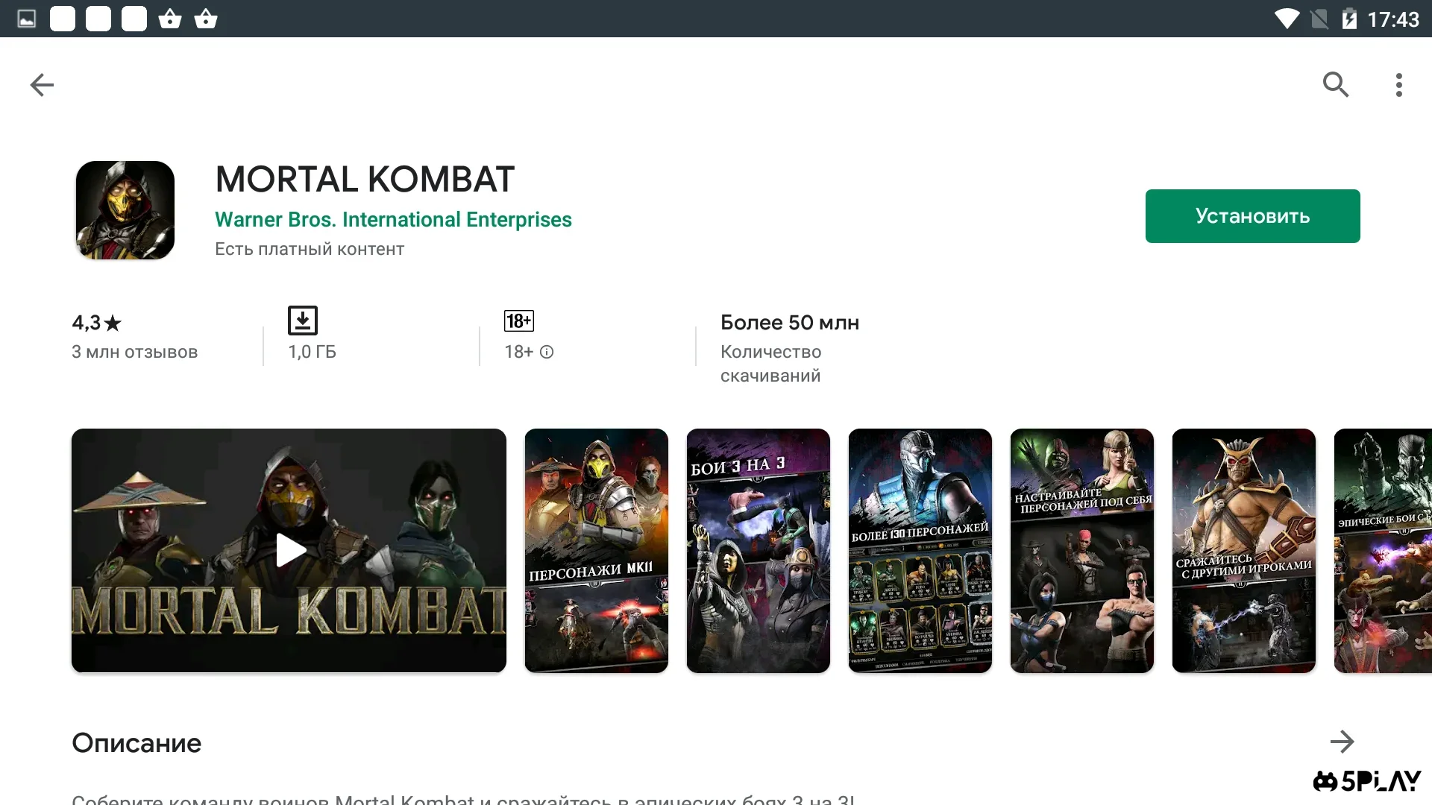Open search with the magnifier icon
This screenshot has width=1432, height=805.
click(1335, 85)
